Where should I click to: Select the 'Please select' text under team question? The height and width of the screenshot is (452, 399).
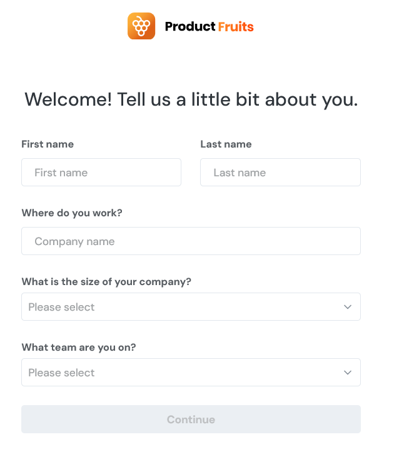61,373
